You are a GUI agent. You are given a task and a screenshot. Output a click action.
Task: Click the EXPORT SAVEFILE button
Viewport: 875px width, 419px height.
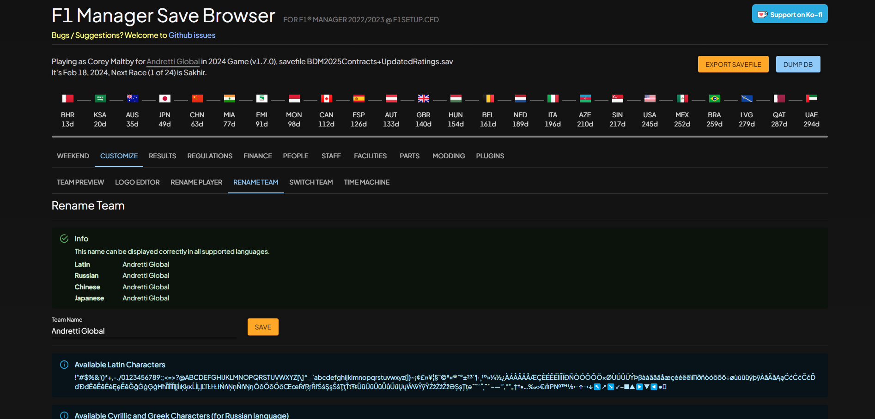(x=733, y=64)
